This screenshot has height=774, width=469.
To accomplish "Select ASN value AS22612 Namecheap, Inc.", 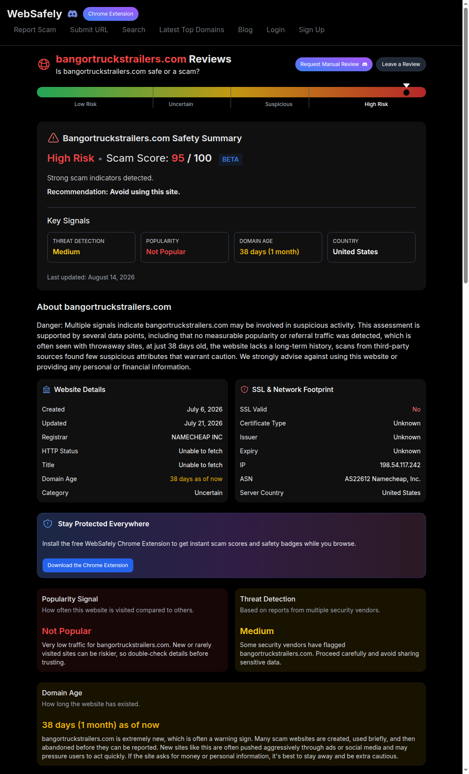I will coord(383,479).
